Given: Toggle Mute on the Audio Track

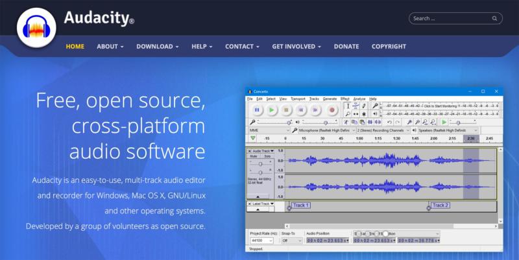Looking at the screenshot, I should click(x=254, y=156).
